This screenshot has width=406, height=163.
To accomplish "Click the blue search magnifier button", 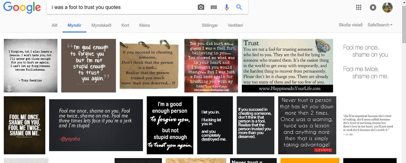I will click(x=239, y=7).
